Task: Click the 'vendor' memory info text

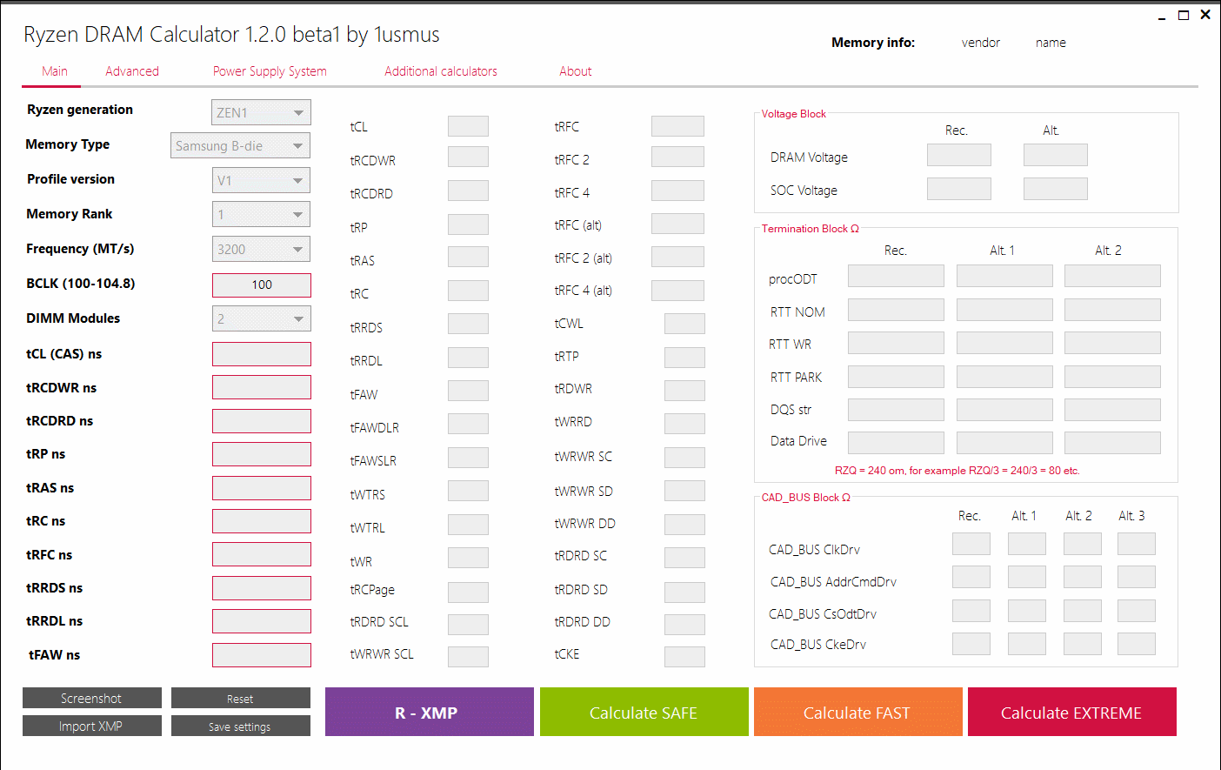Action: (981, 43)
